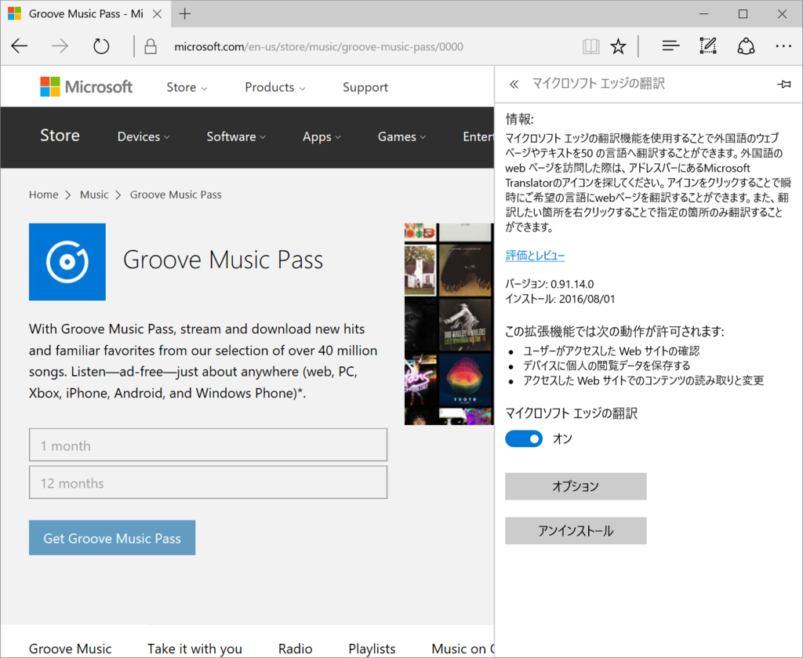Open the More actions ellipsis menu
The height and width of the screenshot is (658, 803).
coord(783,46)
